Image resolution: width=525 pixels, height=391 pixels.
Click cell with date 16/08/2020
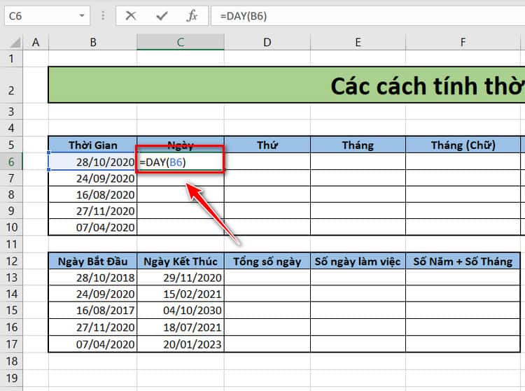point(92,194)
